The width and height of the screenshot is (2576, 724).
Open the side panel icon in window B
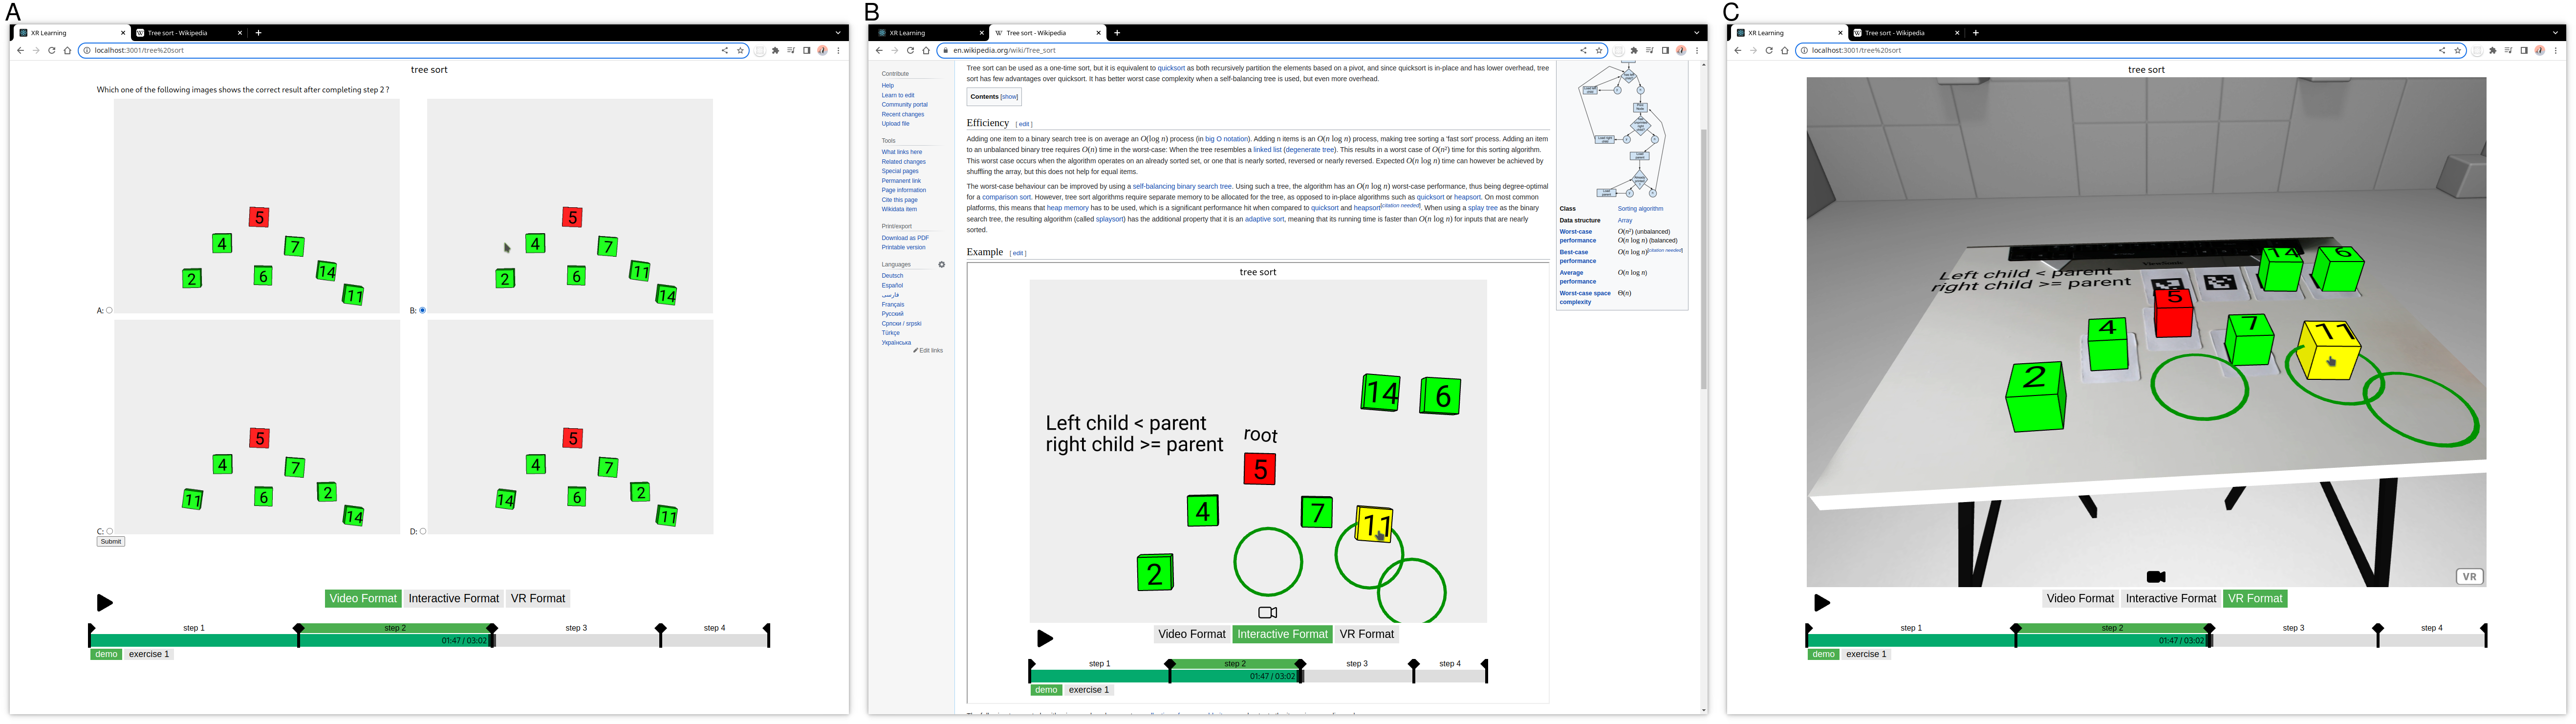pyautogui.click(x=1665, y=50)
